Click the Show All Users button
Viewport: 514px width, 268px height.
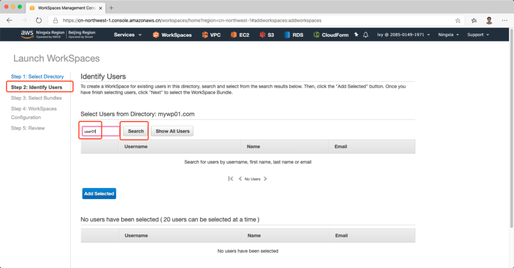point(172,131)
